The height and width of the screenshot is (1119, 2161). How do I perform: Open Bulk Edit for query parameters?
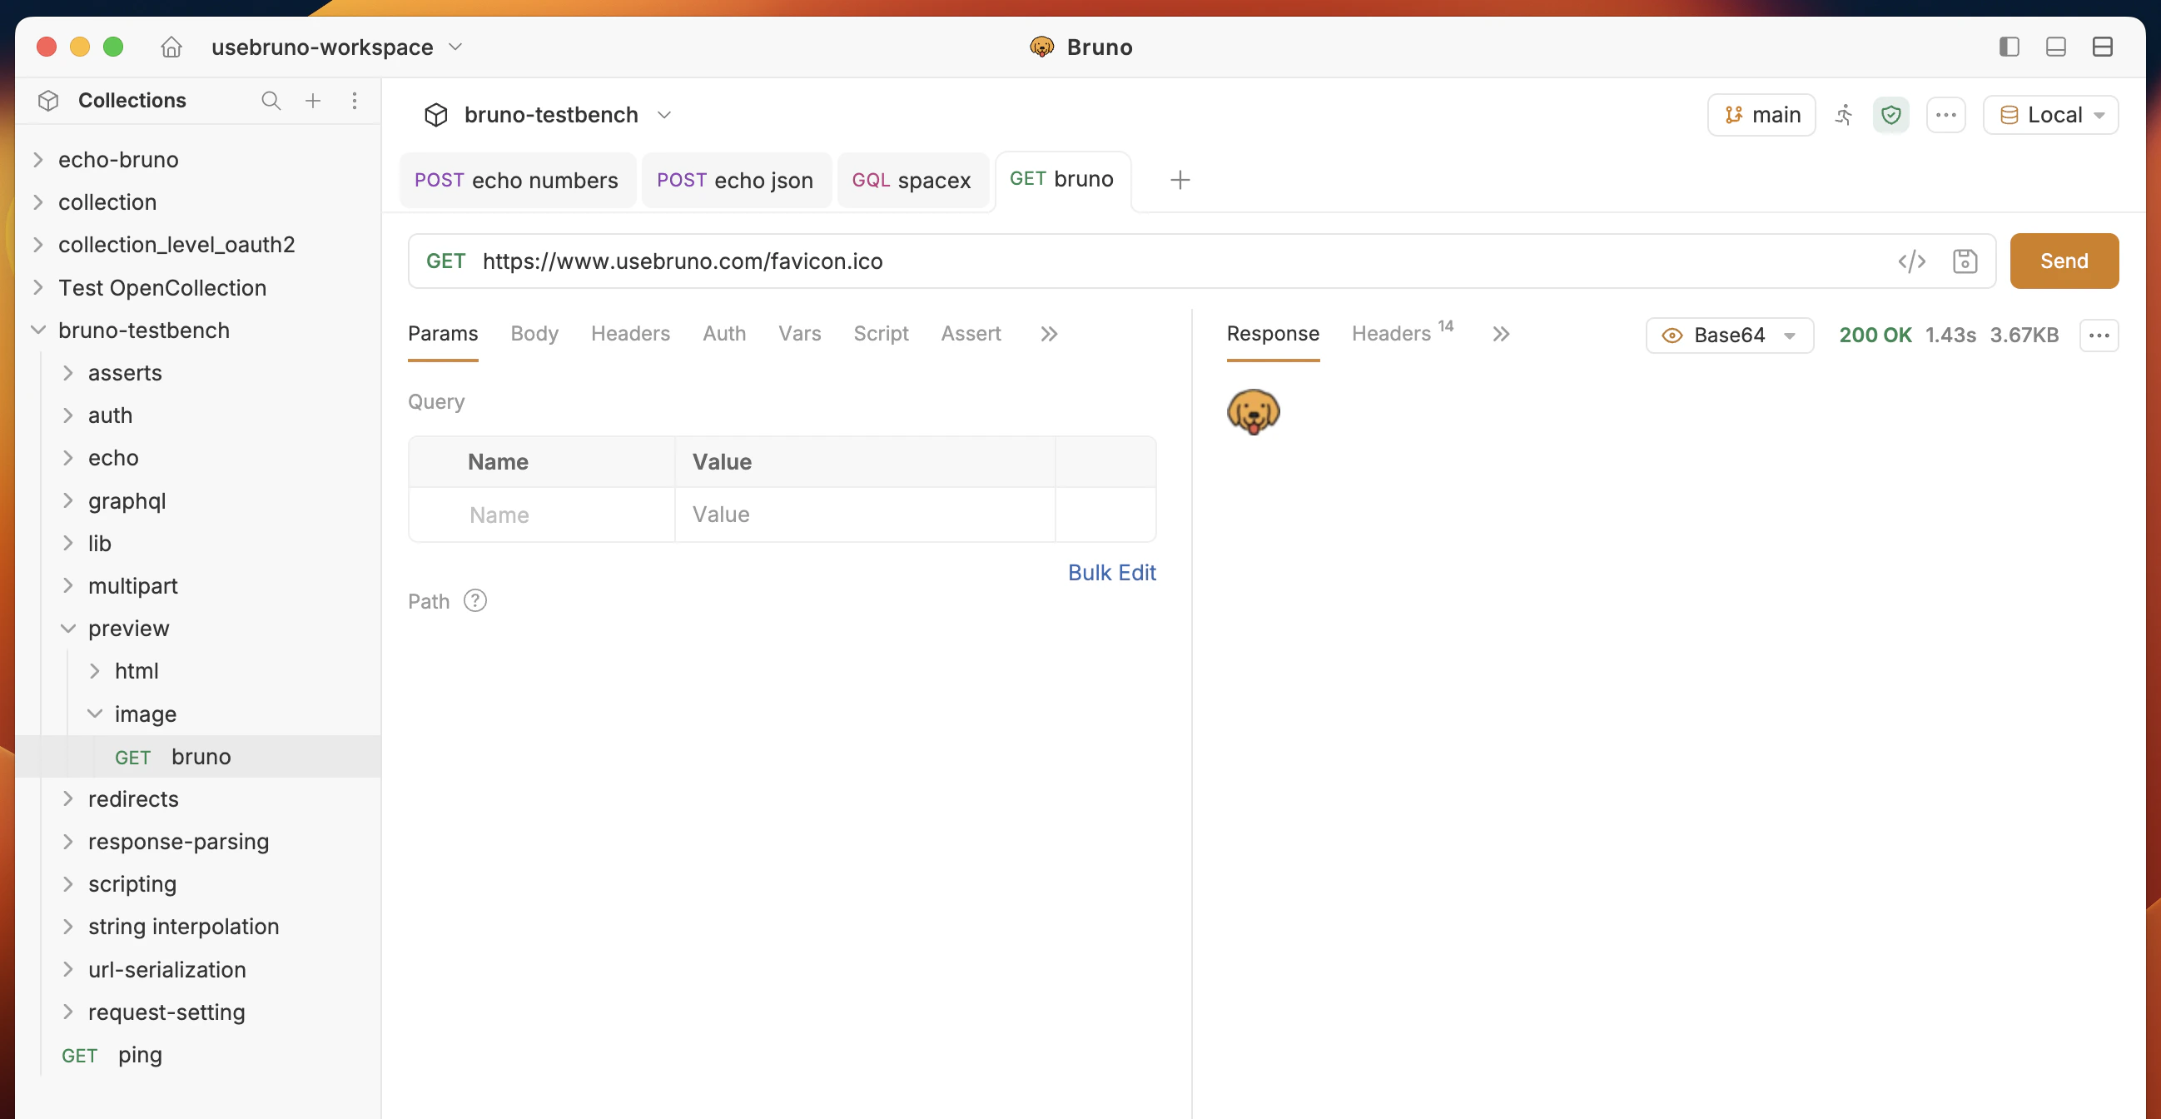(1111, 572)
